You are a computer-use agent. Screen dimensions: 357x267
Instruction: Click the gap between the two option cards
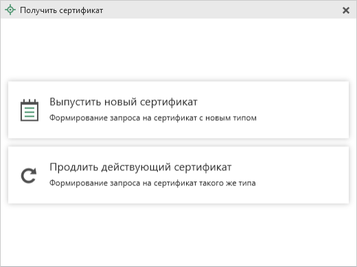pos(178,143)
